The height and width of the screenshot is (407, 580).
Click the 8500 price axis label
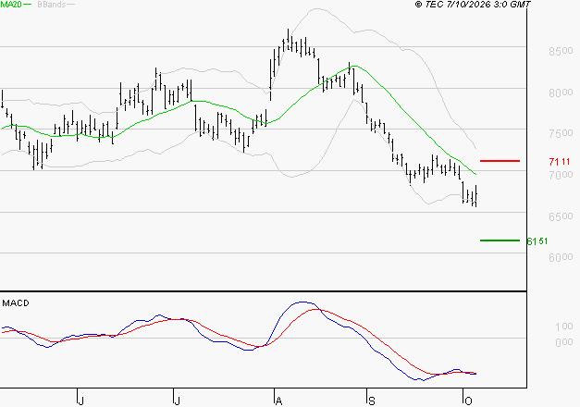(561, 51)
